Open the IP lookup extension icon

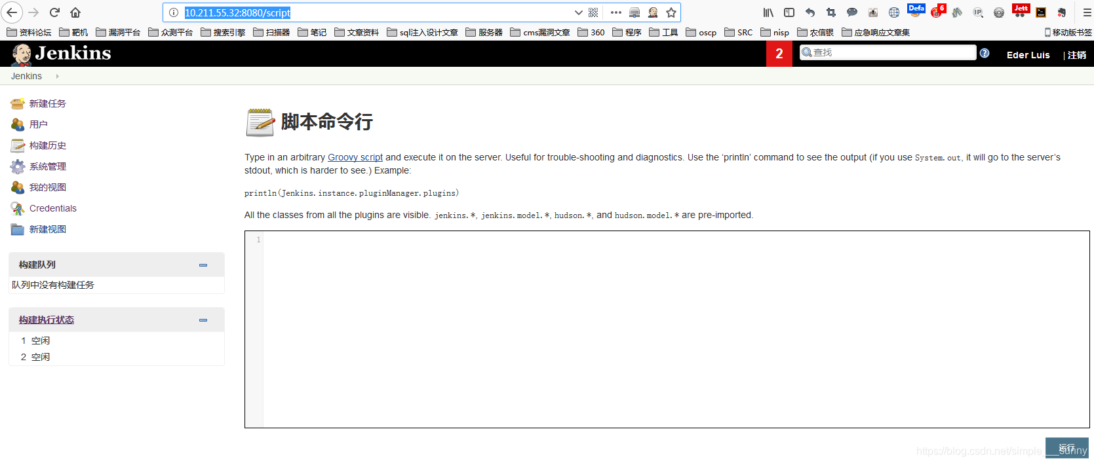coord(978,12)
